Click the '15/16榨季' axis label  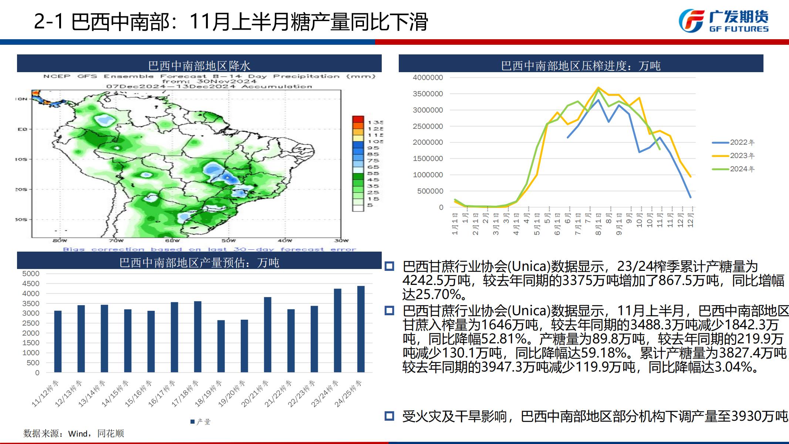click(138, 393)
